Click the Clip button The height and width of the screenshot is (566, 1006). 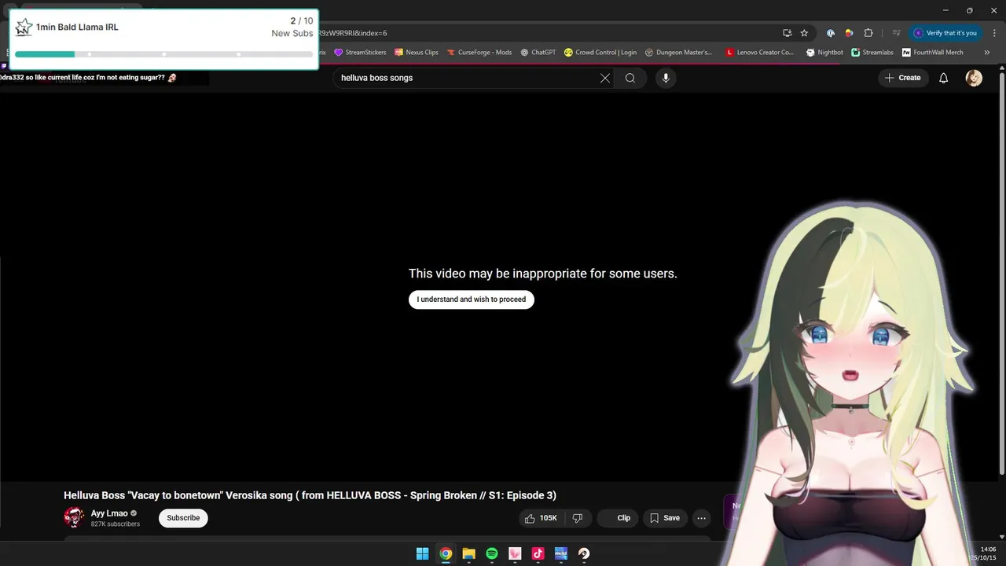[618, 518]
